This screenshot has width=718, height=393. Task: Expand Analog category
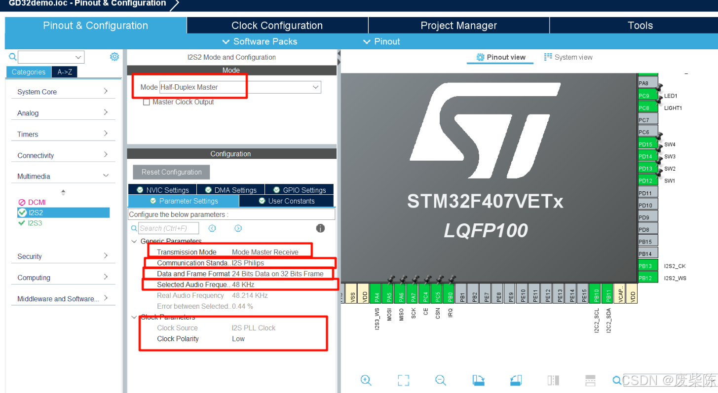pyautogui.click(x=63, y=113)
